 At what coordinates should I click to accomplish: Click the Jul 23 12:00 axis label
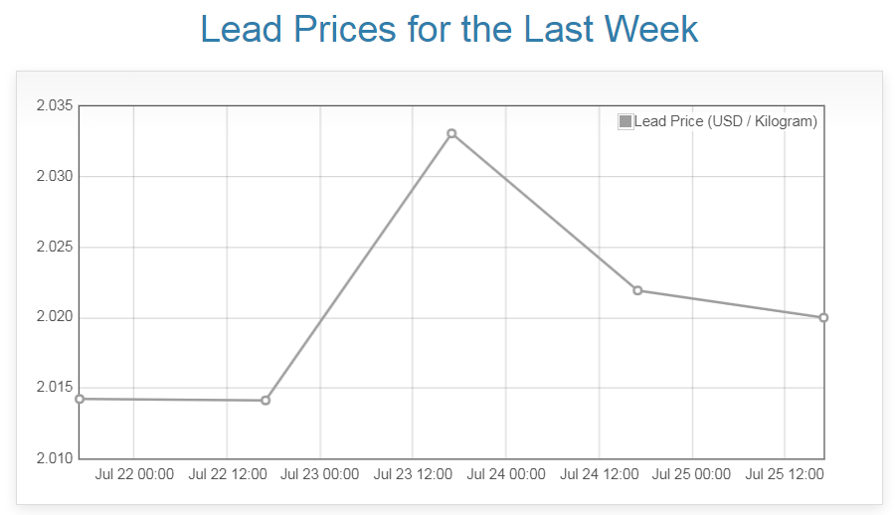point(413,474)
